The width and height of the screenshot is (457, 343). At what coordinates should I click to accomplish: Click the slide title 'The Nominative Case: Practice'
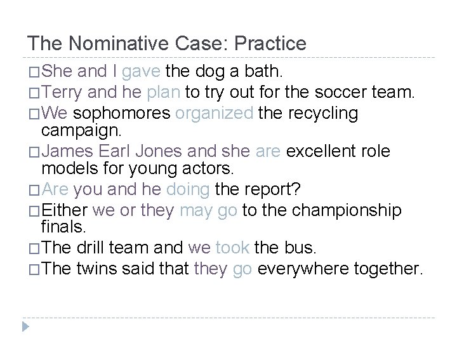[167, 43]
